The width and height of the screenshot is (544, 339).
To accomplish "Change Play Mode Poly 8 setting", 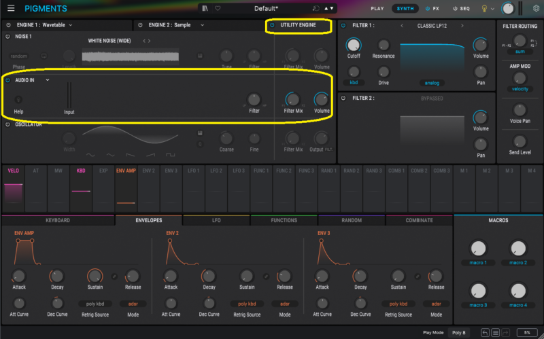I will tap(458, 333).
